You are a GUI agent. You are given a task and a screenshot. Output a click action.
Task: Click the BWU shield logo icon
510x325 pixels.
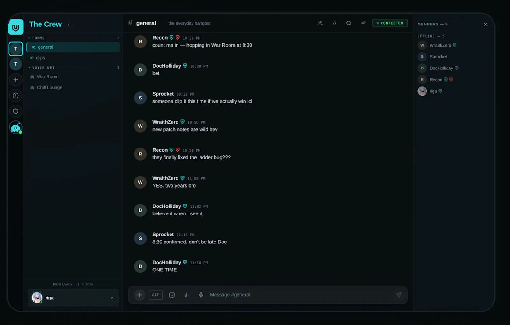point(16,27)
